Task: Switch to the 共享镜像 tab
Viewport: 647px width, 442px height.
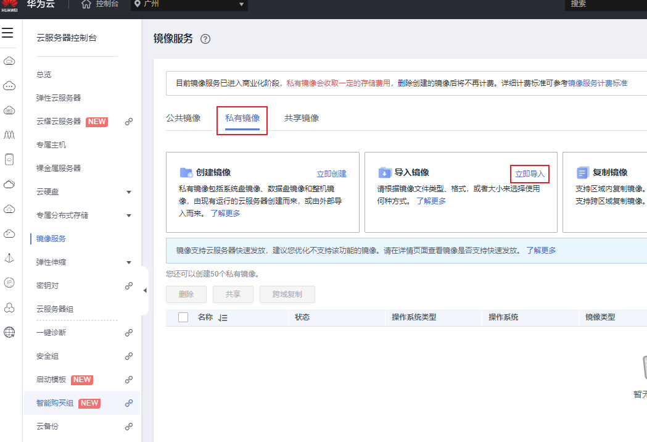Action: [302, 117]
